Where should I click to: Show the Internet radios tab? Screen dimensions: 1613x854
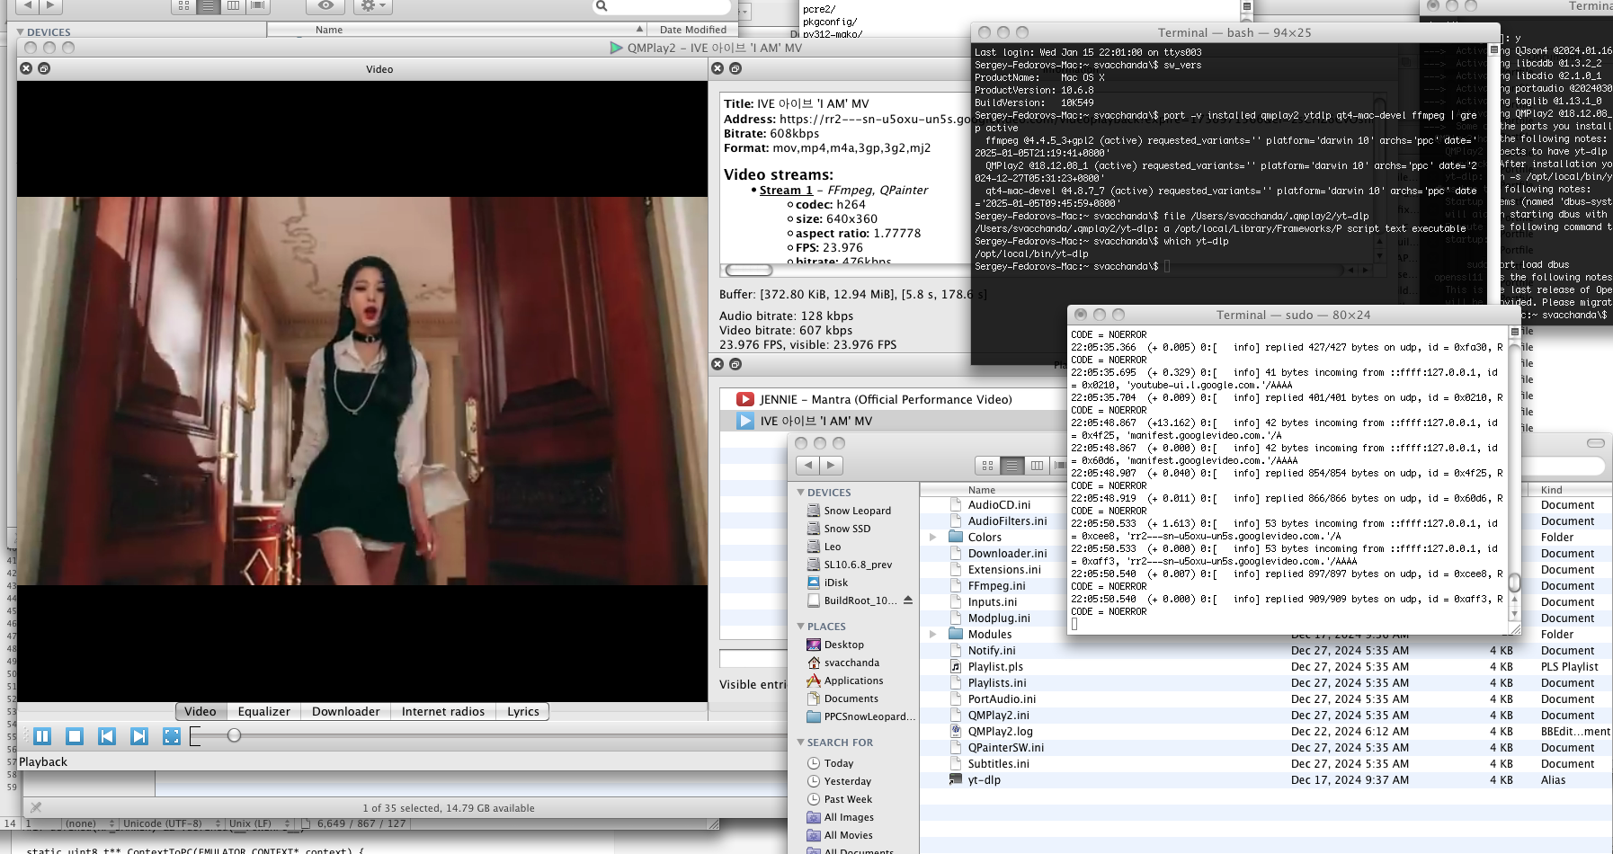pos(443,711)
